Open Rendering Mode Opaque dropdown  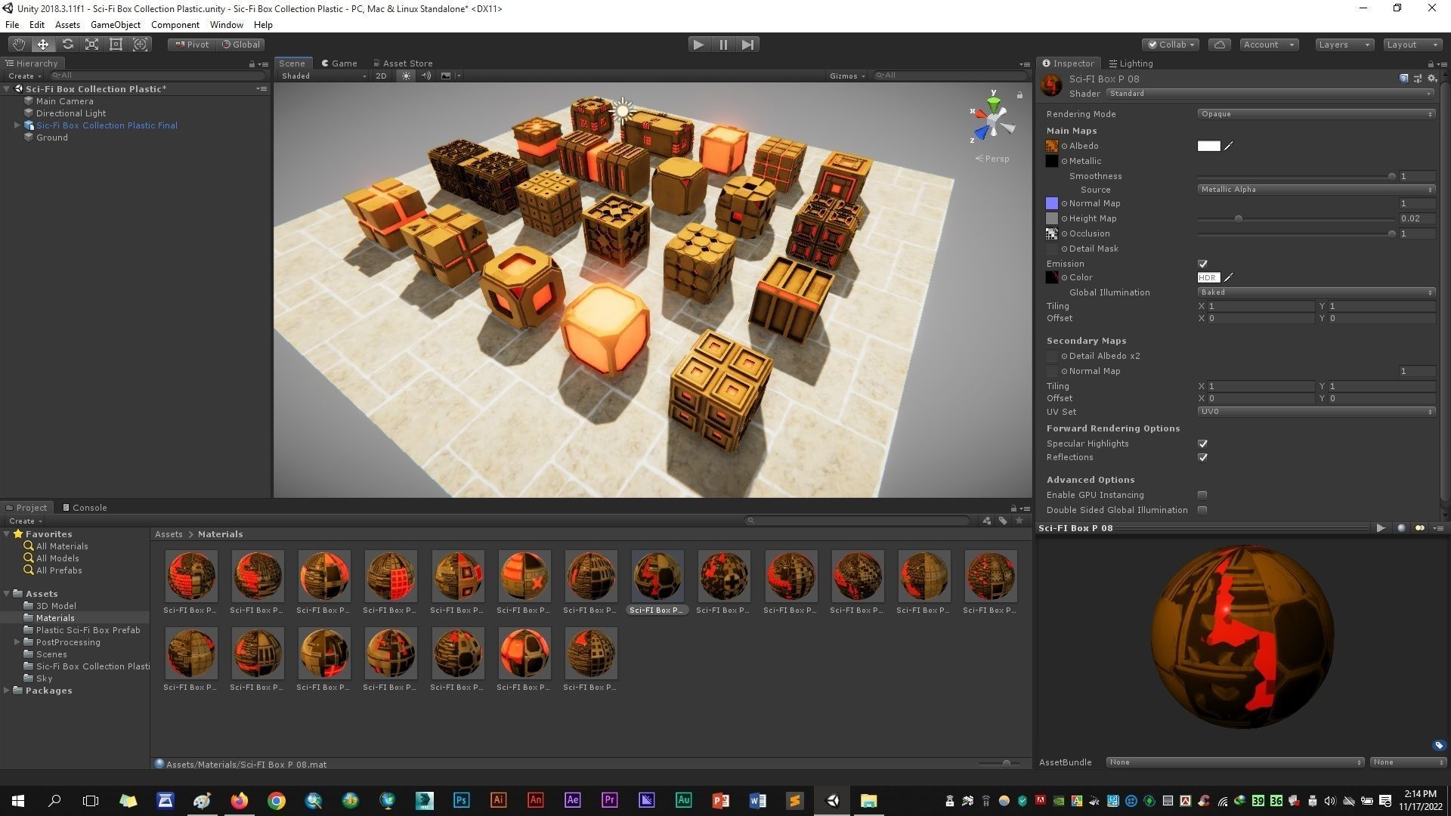(1315, 114)
